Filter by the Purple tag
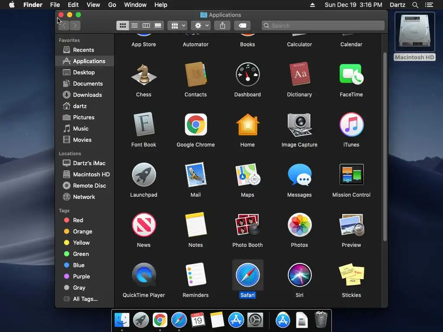This screenshot has width=443, height=332. click(84, 277)
